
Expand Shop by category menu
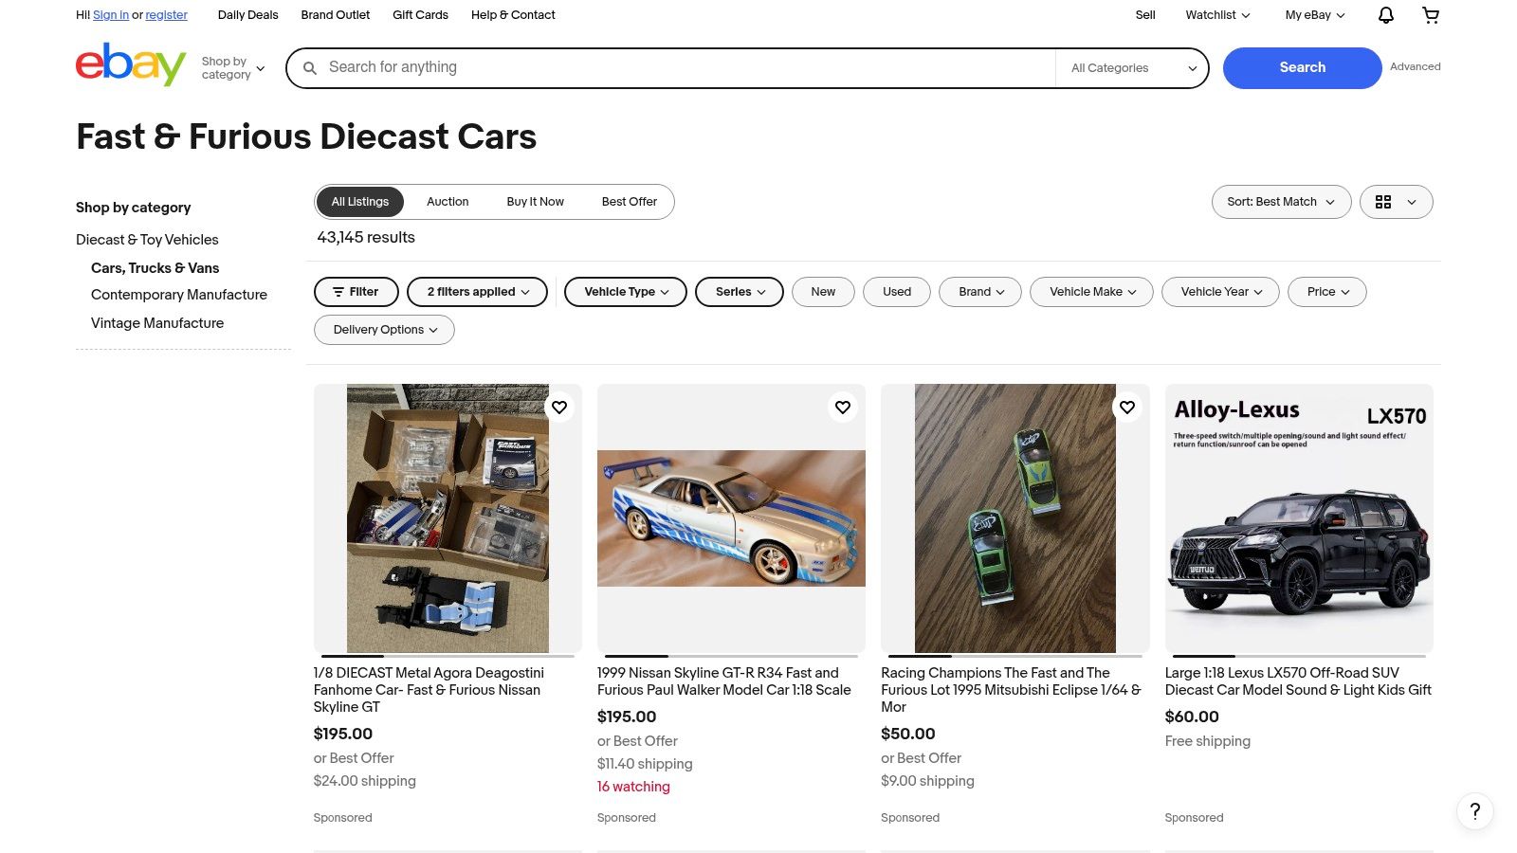click(233, 68)
